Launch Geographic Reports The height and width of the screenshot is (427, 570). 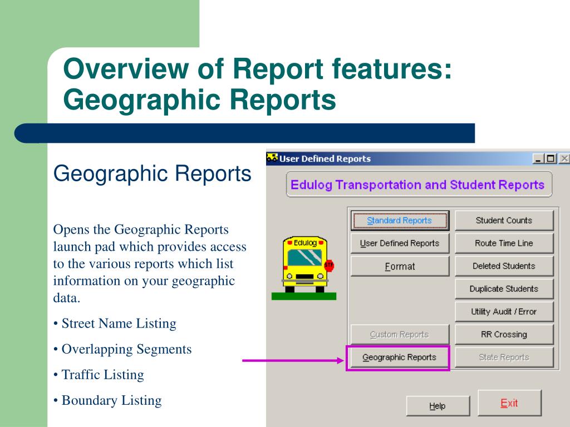point(399,358)
